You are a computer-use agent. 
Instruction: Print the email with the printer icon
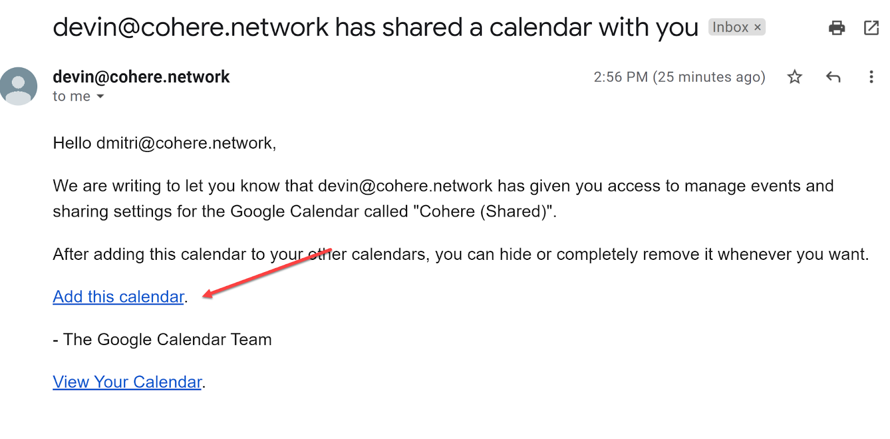[x=837, y=28]
